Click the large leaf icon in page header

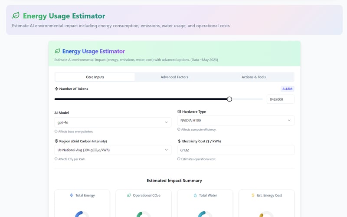click(16, 16)
